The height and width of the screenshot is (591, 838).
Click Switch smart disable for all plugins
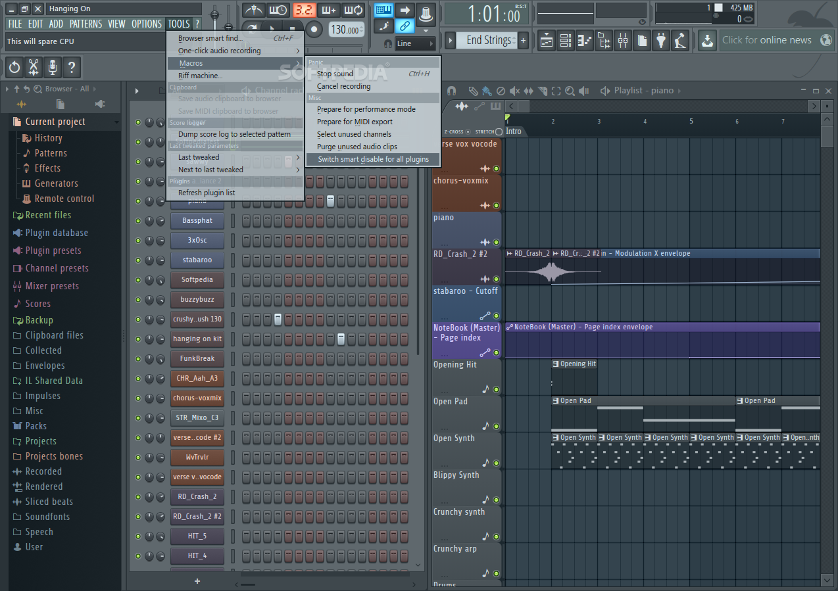pyautogui.click(x=373, y=159)
